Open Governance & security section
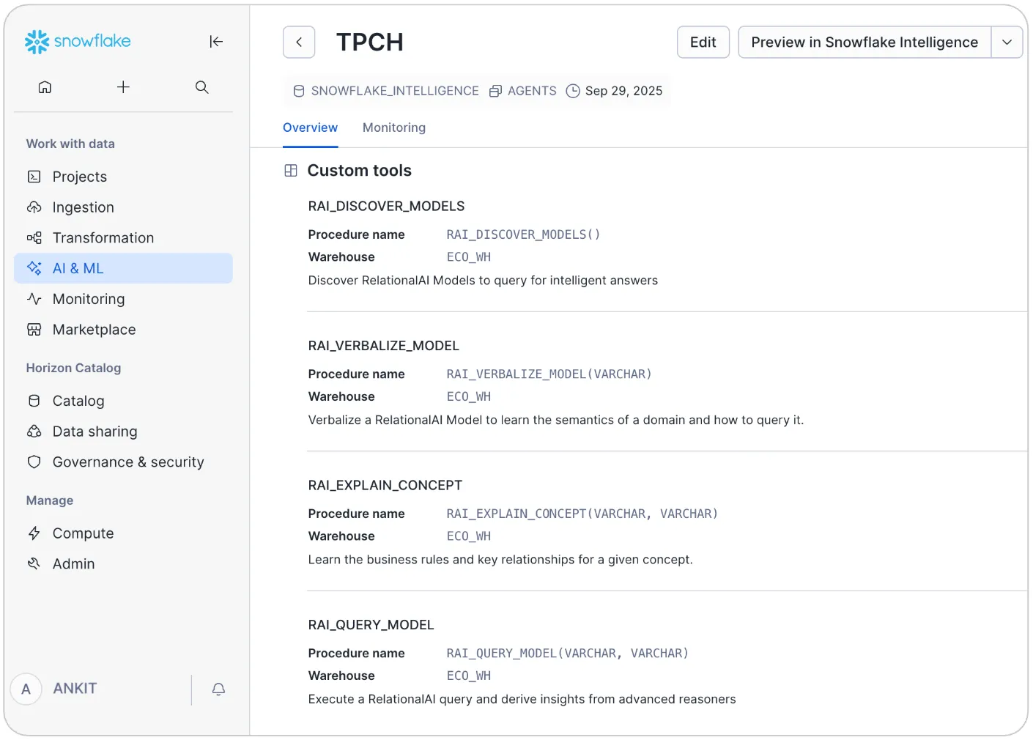Viewport: 1033px width, 740px height. click(128, 462)
